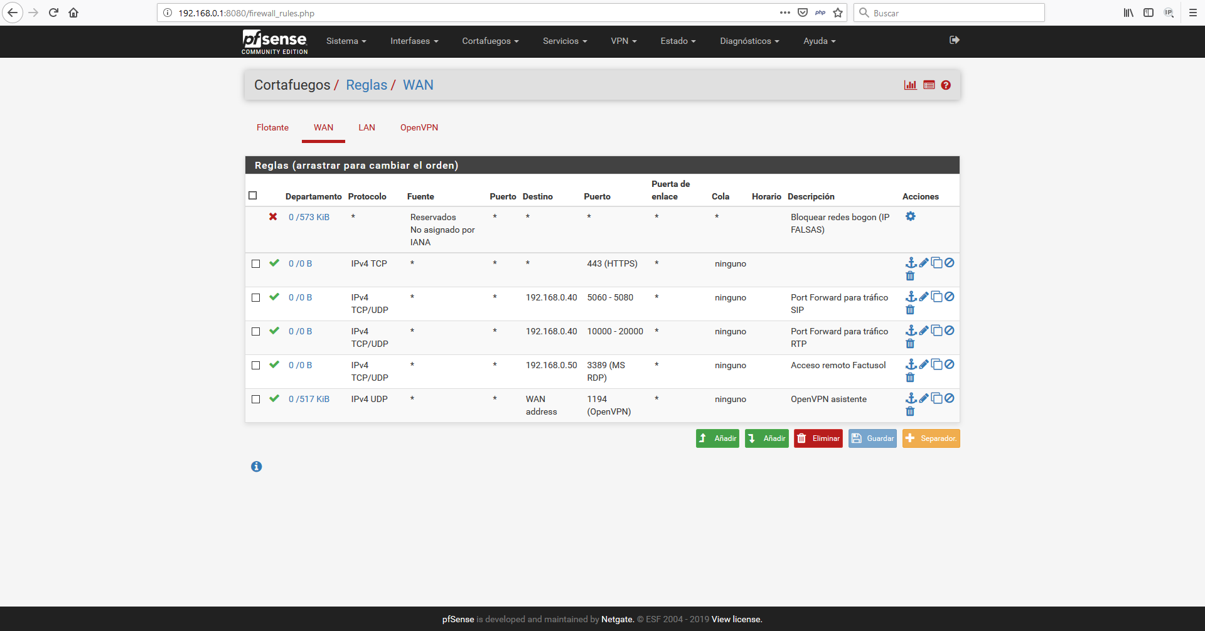Click anchor icon on 443 (HTTPS) rule

(x=911, y=263)
